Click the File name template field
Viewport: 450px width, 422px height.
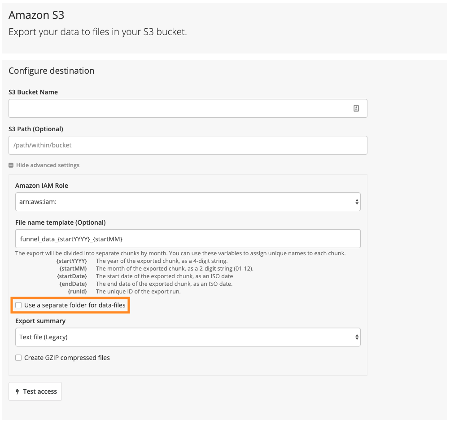pyautogui.click(x=188, y=239)
